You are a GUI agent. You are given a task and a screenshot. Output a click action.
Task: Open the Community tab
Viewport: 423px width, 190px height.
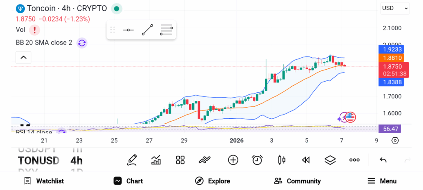297,181
